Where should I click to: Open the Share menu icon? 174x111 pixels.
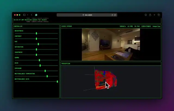pyautogui.click(x=150, y=15)
